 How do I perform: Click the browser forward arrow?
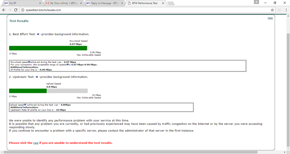click(x=10, y=10)
